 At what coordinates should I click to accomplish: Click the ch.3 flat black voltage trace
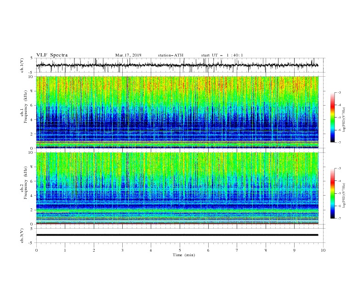tap(177, 235)
